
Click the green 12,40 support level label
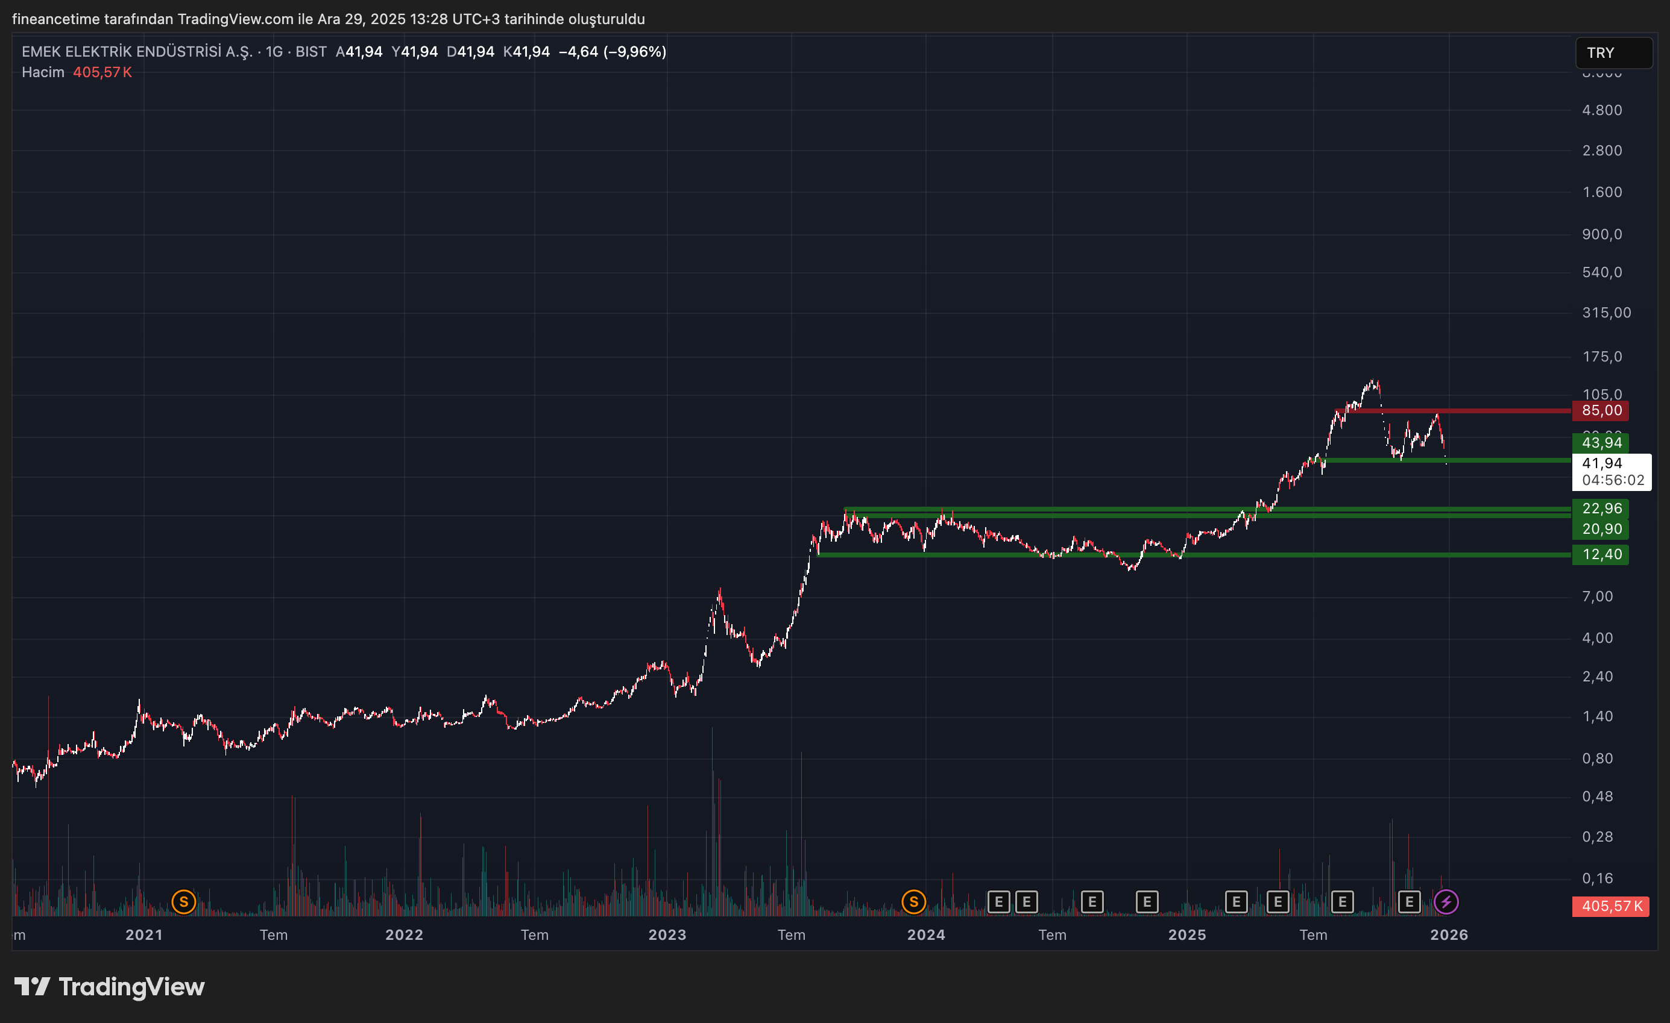coord(1601,554)
